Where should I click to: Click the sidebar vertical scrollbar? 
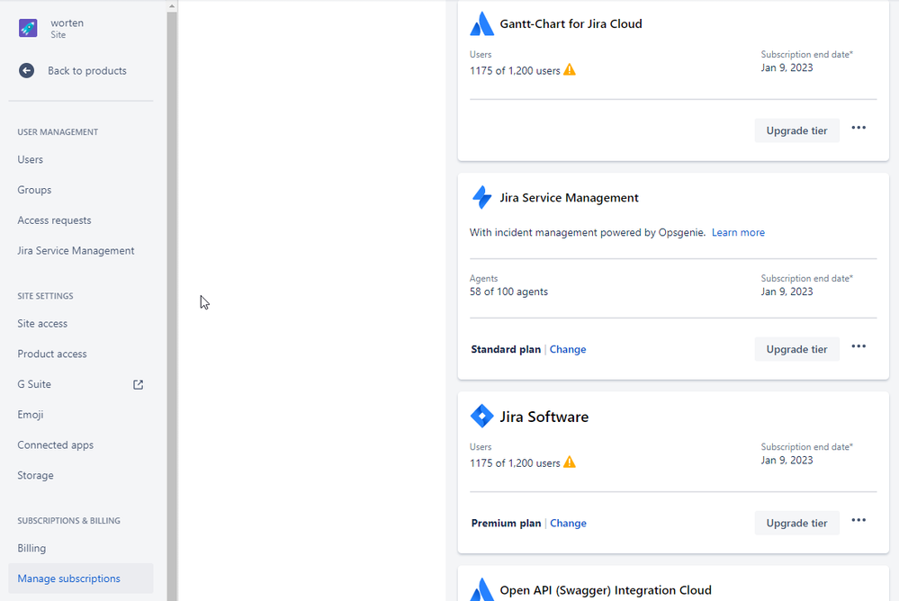(172, 306)
